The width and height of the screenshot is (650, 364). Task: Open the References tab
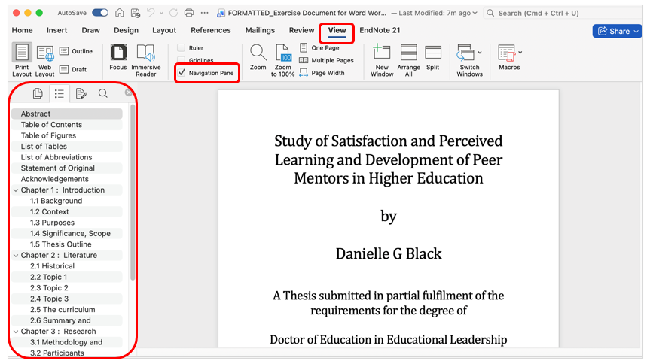pyautogui.click(x=211, y=30)
